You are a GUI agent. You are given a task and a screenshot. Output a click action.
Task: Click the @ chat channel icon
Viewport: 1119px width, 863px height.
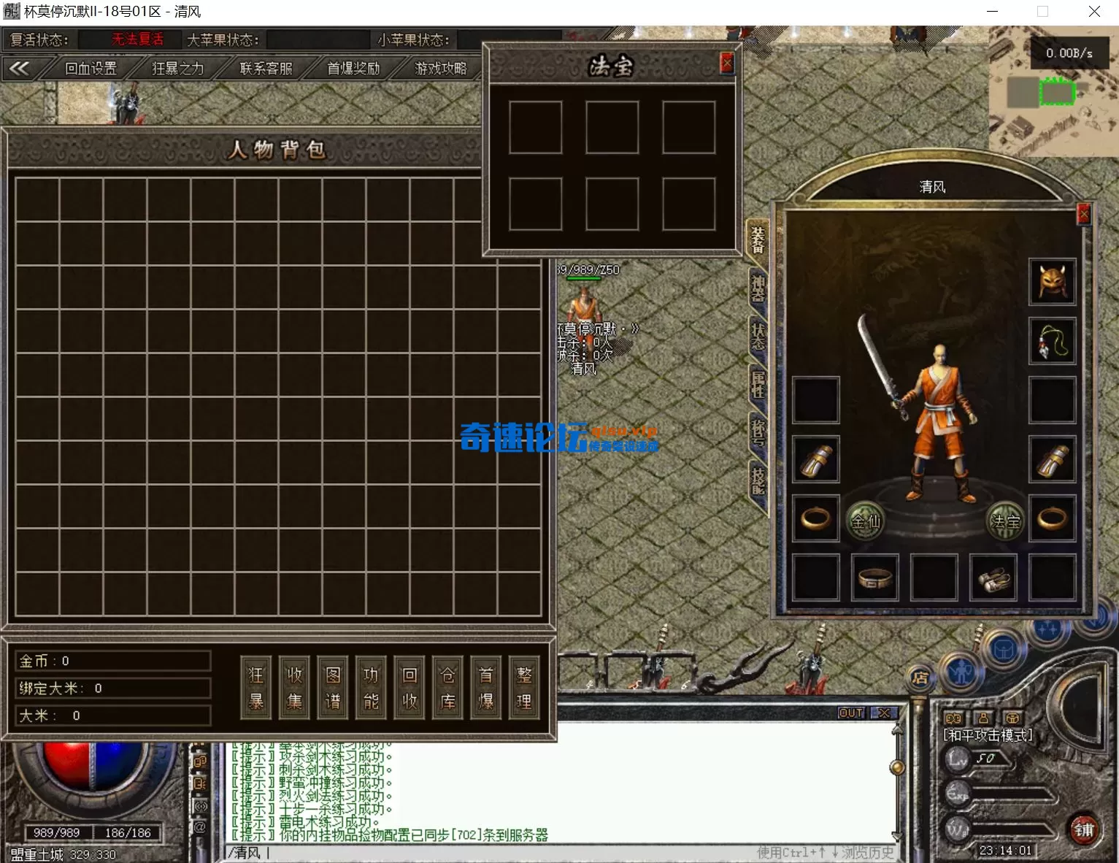click(199, 827)
